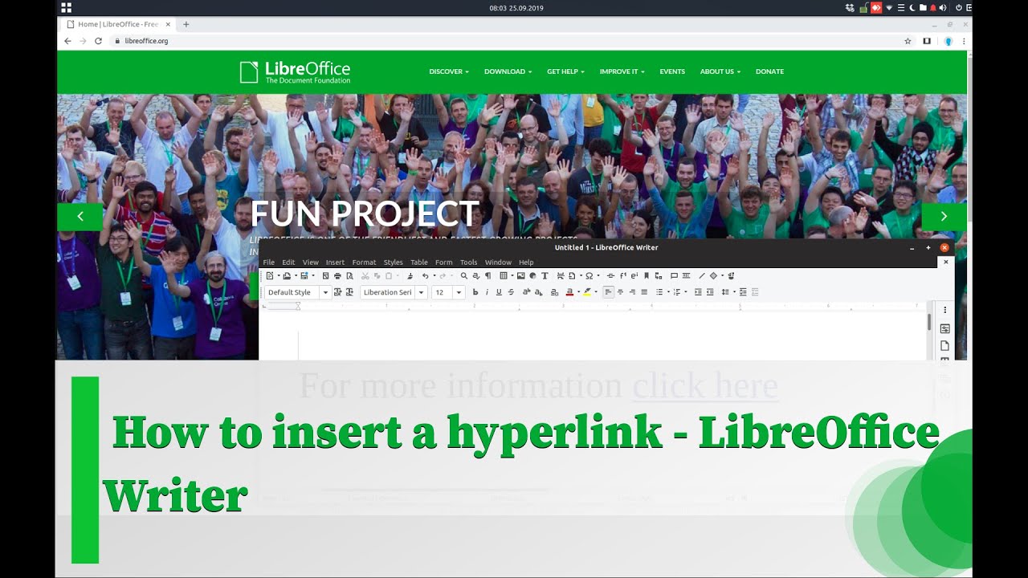
Task: Open the Insert Table dropdown arrow
Action: pyautogui.click(x=512, y=275)
